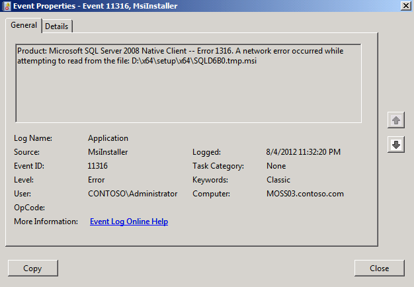Viewport: 414px width, 287px height.
Task: Close the Event Properties dialog with X
Action: 405,6
